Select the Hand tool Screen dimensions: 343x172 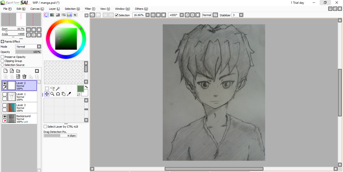pyautogui.click(x=64, y=94)
